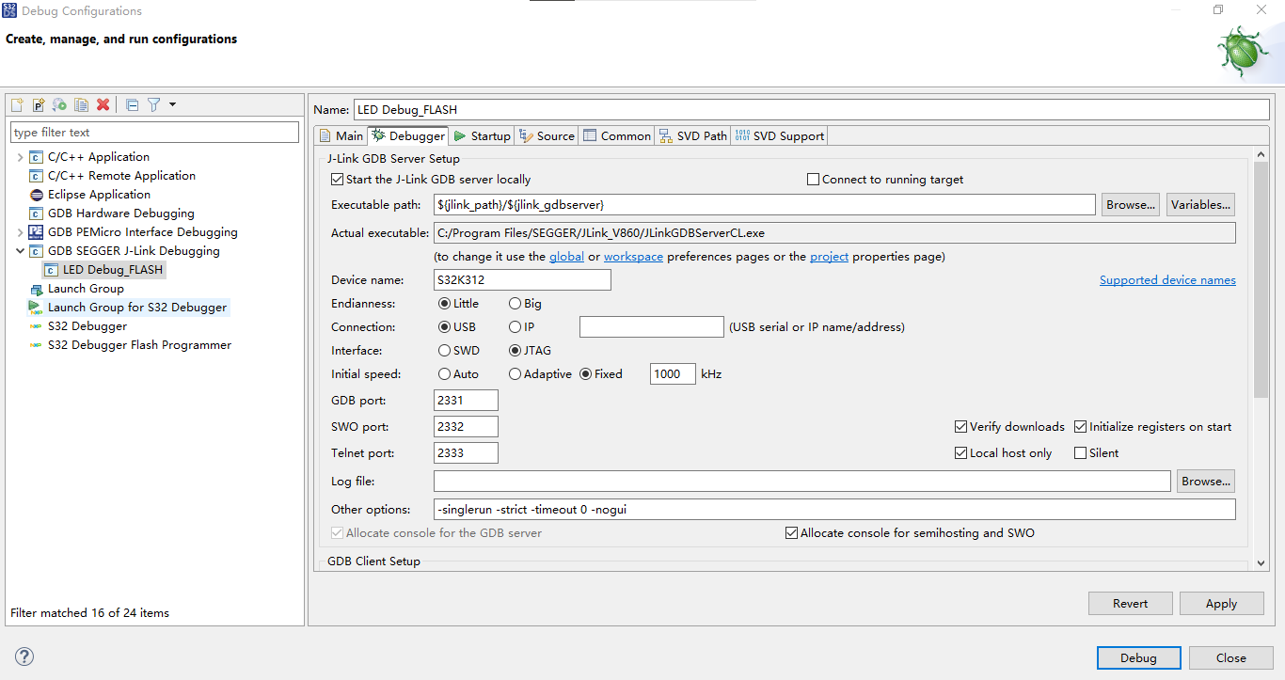Select Auto initial speed radio button
Screen dimensions: 1285x680
(x=445, y=374)
